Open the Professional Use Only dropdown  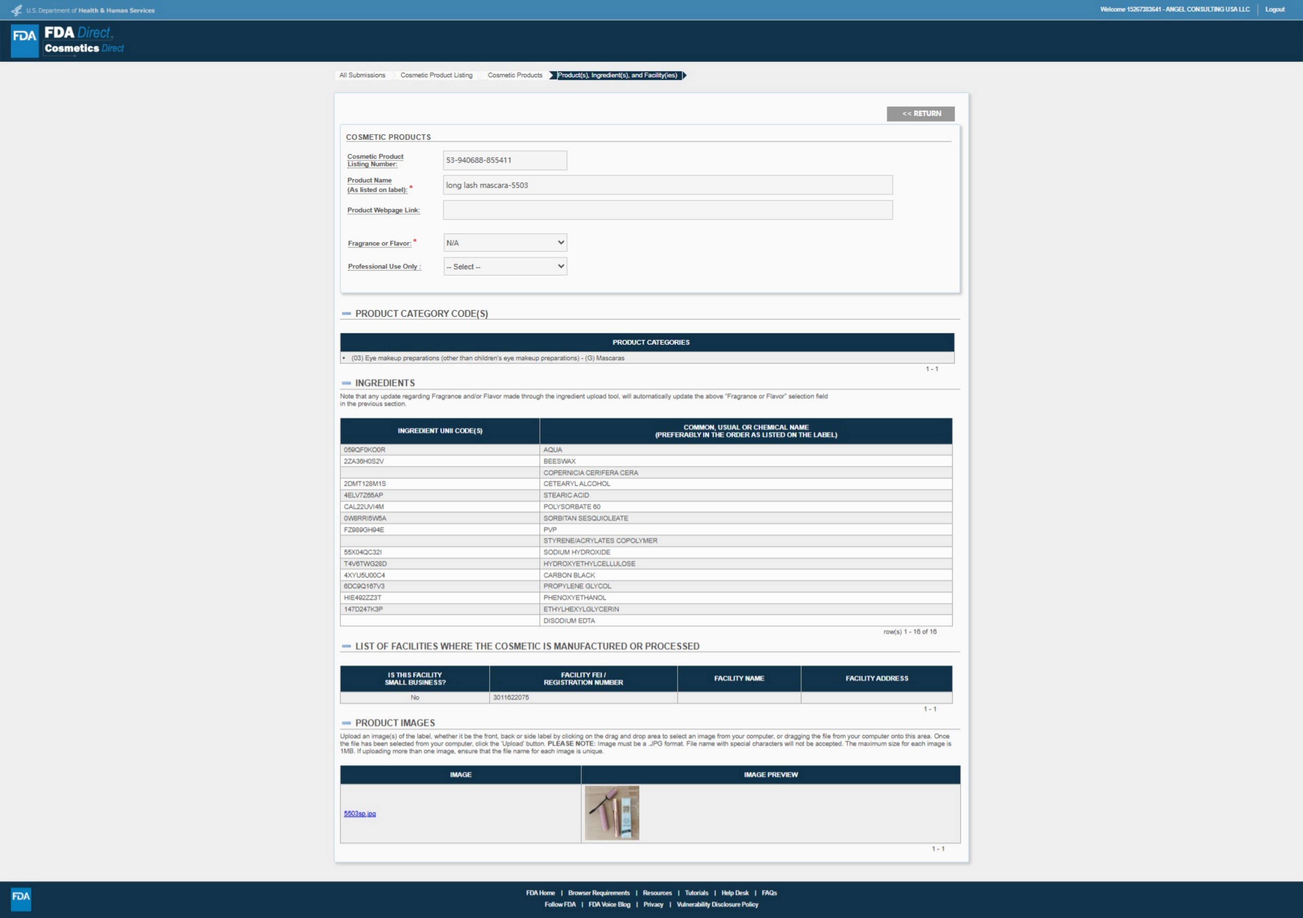tap(505, 267)
